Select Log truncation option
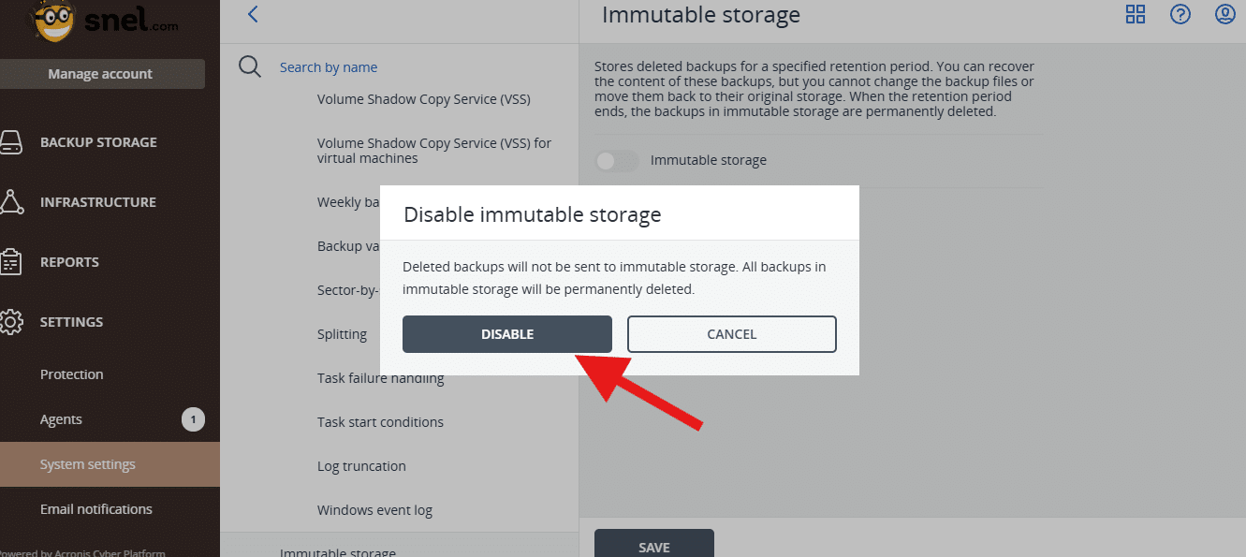This screenshot has height=557, width=1246. 361,466
